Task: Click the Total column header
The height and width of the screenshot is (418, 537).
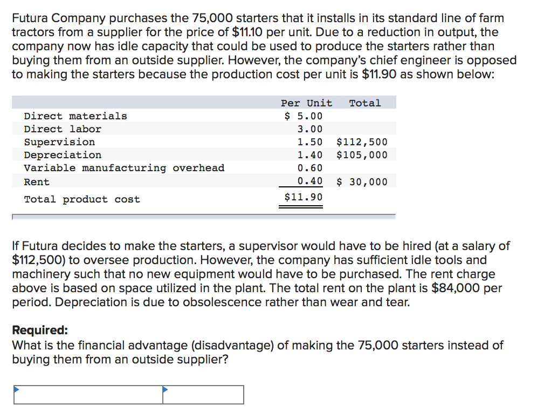Action: point(366,103)
